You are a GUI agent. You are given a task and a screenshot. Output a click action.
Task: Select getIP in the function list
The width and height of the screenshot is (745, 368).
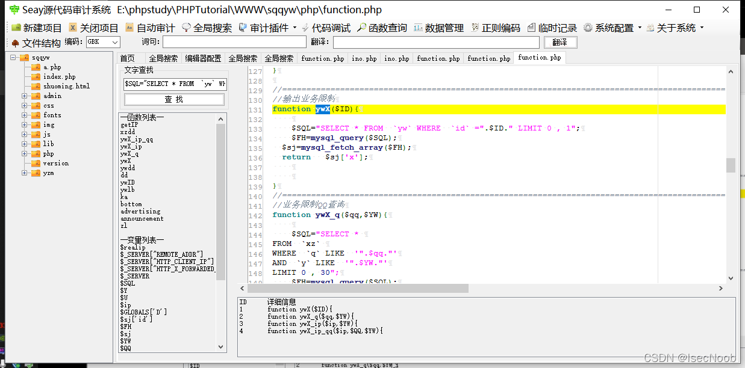coord(129,125)
